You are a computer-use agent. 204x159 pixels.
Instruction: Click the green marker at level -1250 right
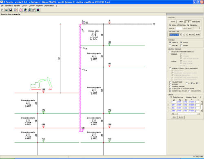click(109, 113)
